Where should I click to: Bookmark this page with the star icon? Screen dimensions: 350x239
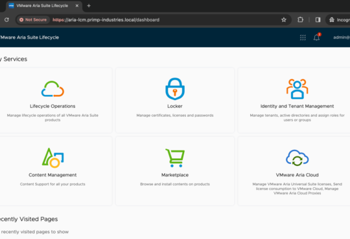[284, 20]
